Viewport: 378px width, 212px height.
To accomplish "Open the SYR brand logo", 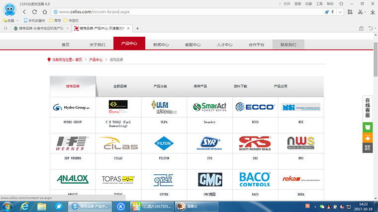I will point(209,143).
